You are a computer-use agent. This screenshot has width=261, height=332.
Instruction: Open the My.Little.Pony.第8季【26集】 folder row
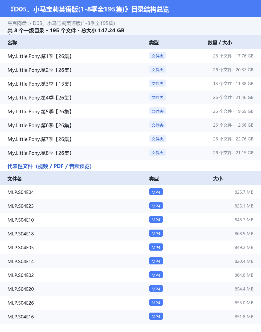click(x=130, y=153)
